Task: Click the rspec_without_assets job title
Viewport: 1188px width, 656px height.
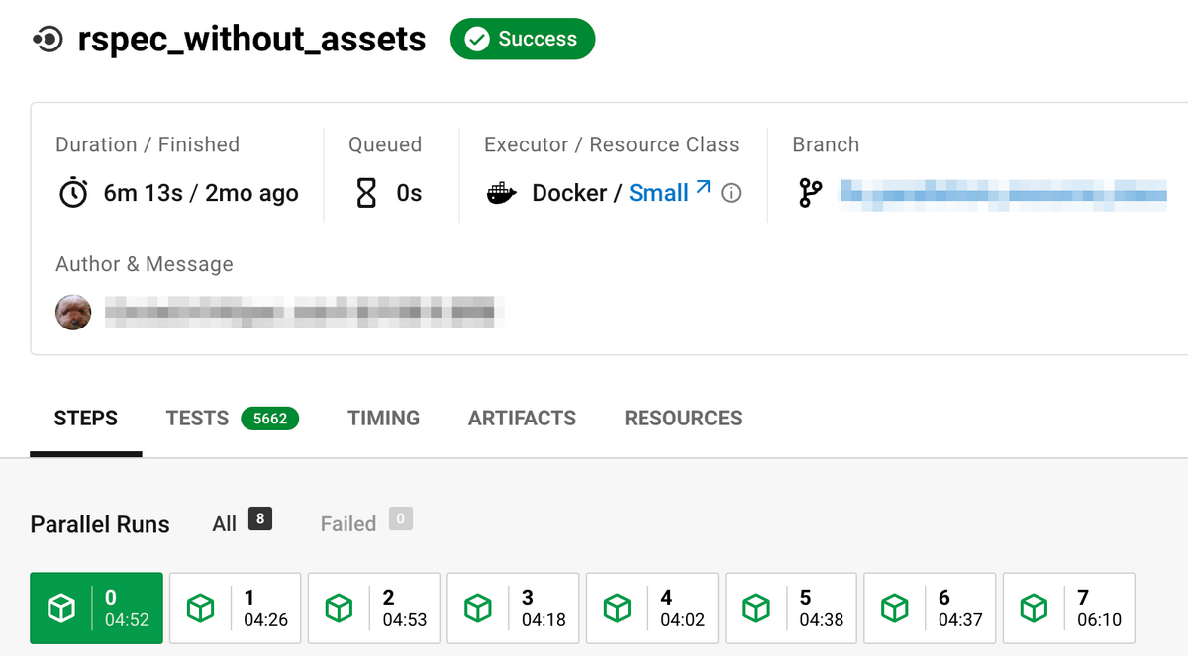Action: click(252, 40)
